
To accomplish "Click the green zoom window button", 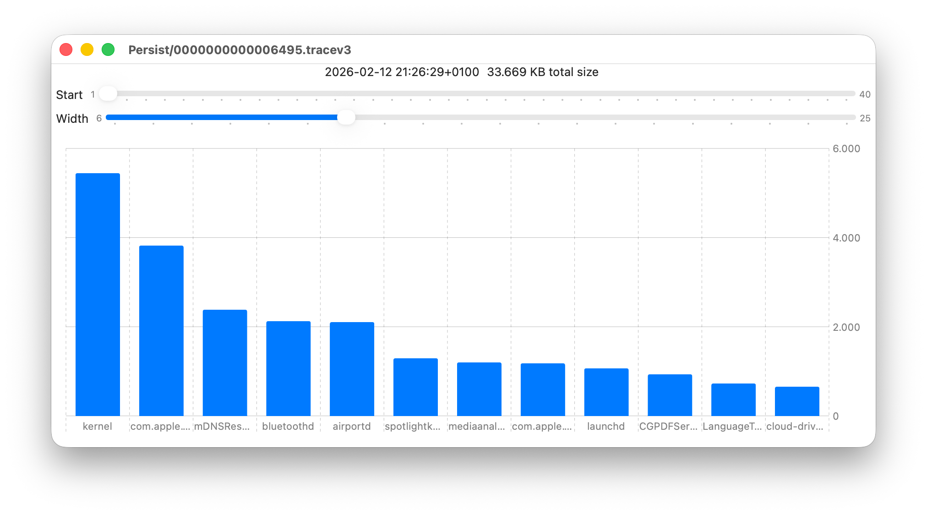I will 108,49.
